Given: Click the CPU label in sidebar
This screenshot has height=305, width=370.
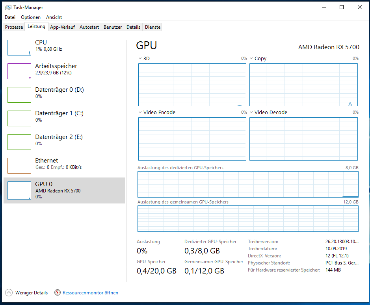Looking at the screenshot, I should point(41,43).
